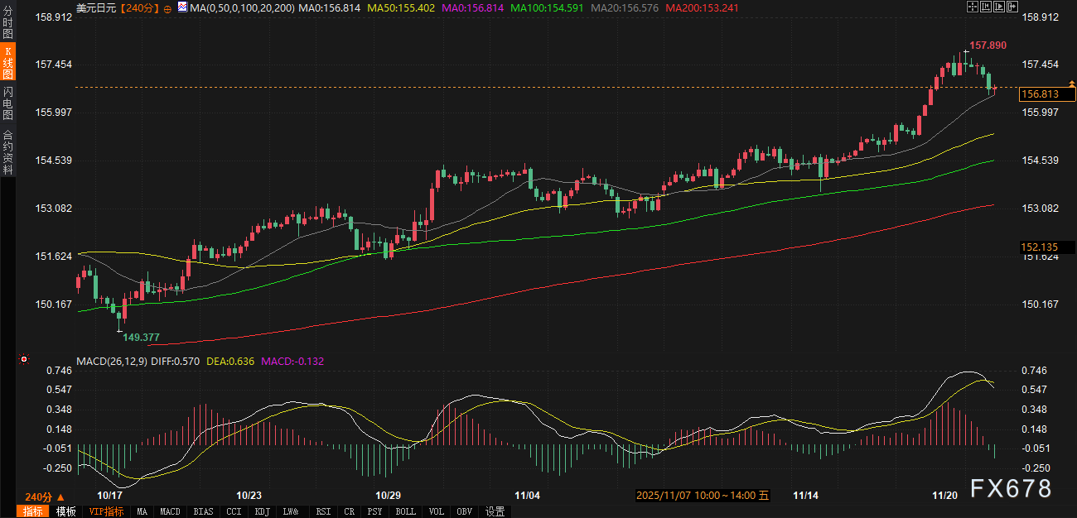This screenshot has width=1077, height=518.
Task: Open 合约资料 in the left sidebar
Action: [x=7, y=151]
